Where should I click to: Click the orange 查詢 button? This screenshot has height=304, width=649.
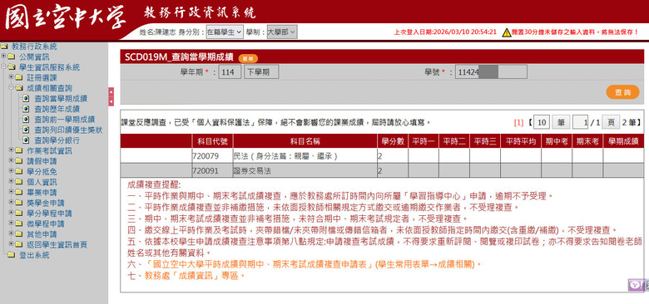[622, 92]
